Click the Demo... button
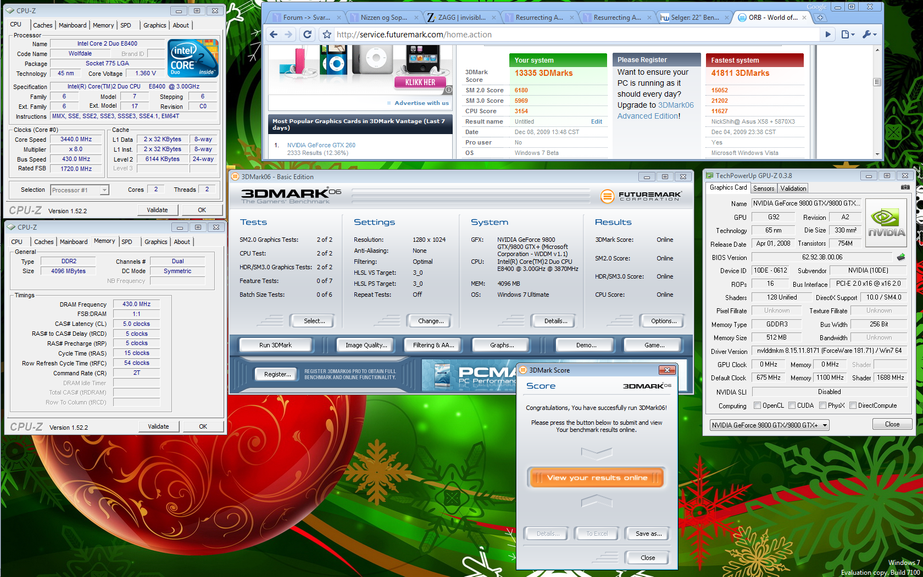Viewport: 923px width, 577px height. pos(586,345)
